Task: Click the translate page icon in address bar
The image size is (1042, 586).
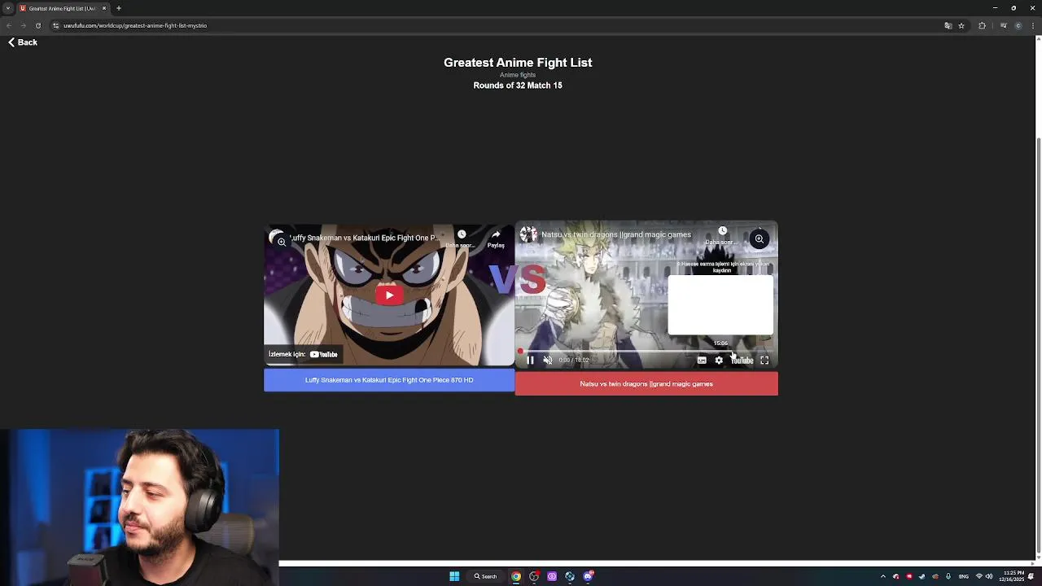Action: [x=948, y=25]
